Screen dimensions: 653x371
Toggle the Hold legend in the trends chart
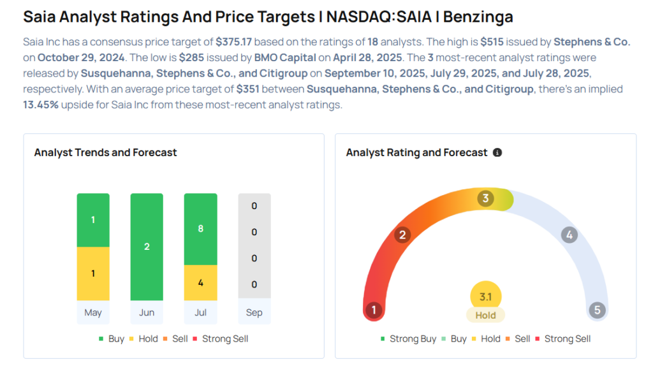143,339
